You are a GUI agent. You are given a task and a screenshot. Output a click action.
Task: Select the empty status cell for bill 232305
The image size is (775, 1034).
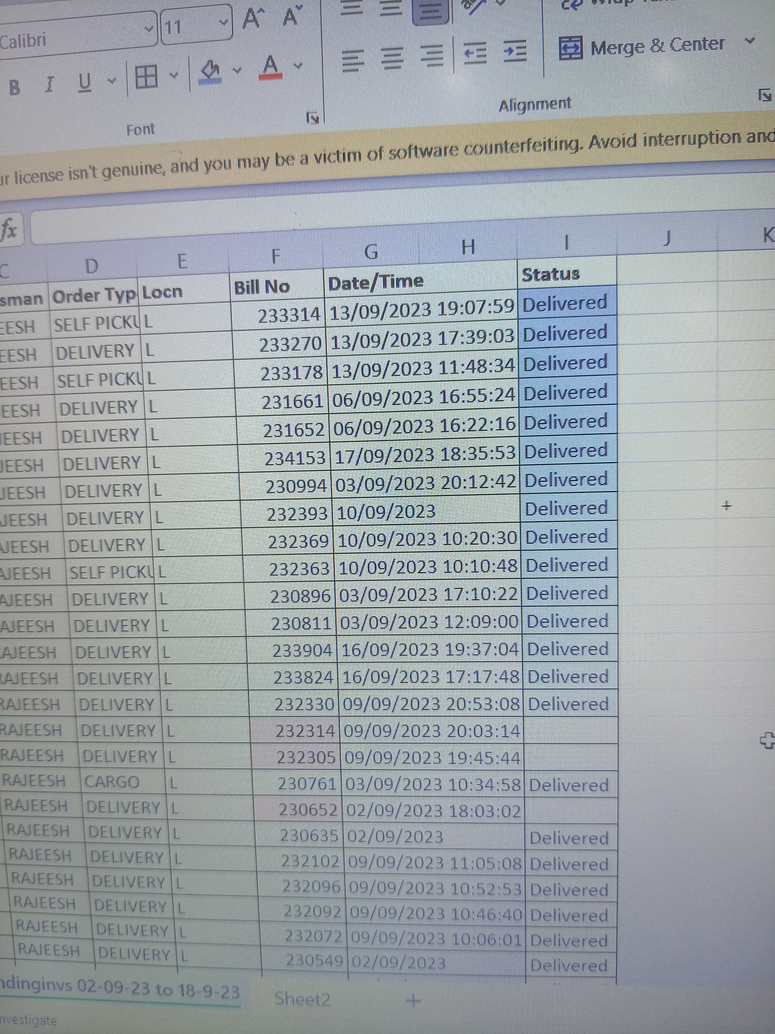tap(571, 756)
